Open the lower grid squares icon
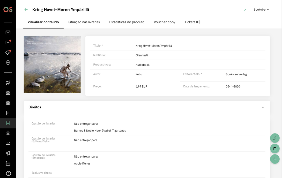 pos(8,103)
